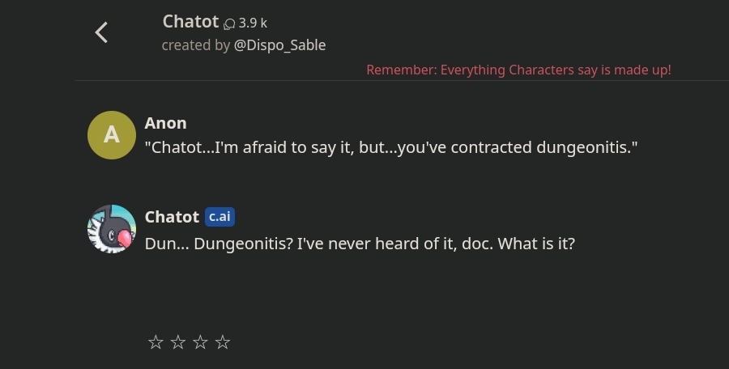Rate the reply four stars
729x369 pixels.
point(223,342)
